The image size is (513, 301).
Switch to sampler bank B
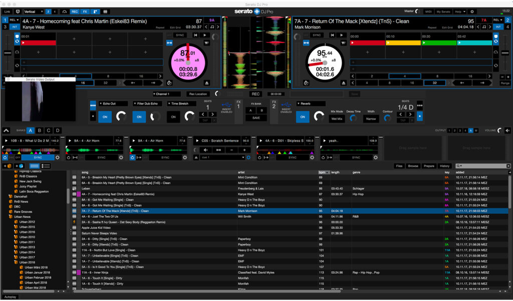click(x=40, y=130)
